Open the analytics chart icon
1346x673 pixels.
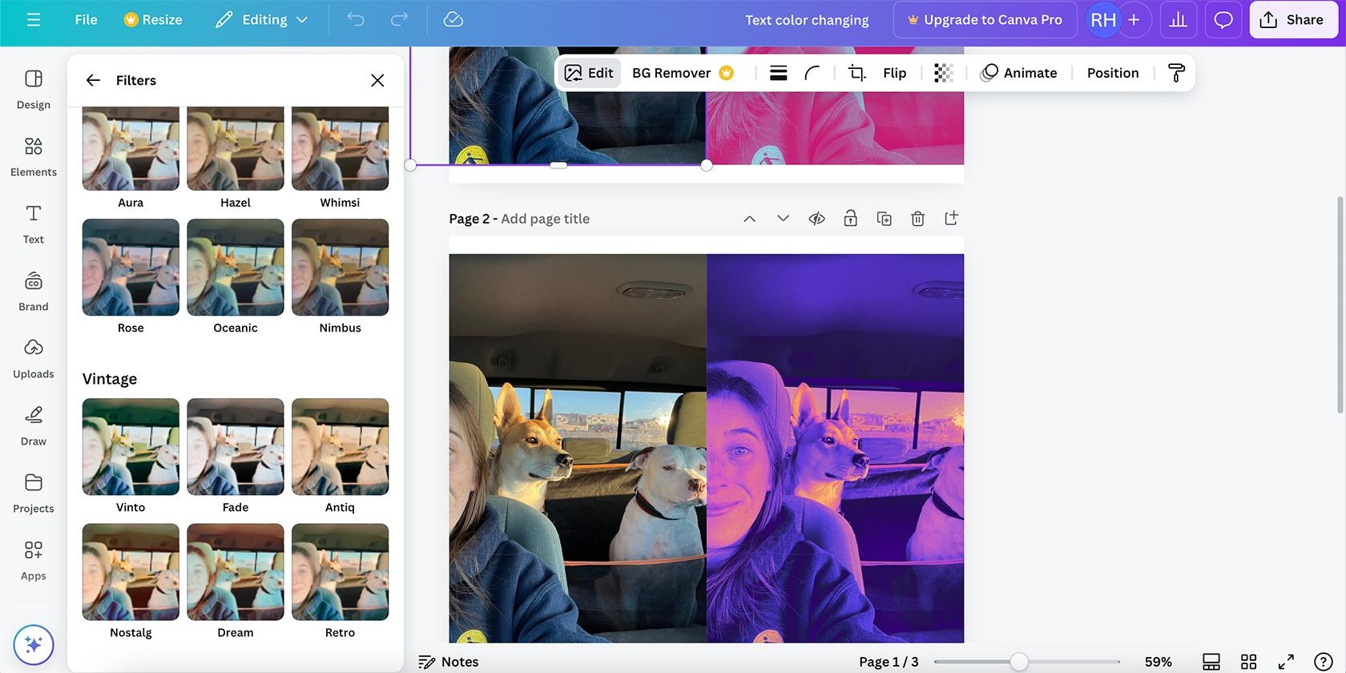[x=1178, y=20]
